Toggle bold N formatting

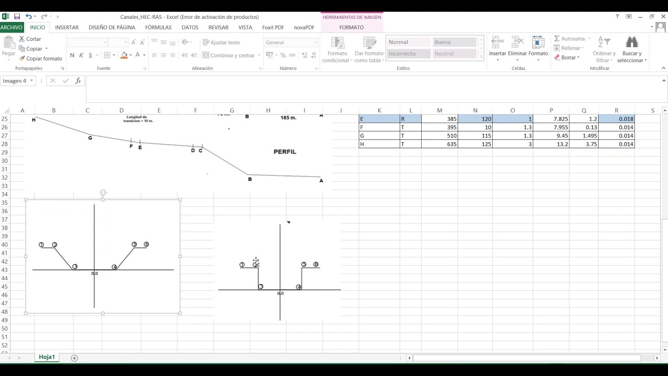72,55
